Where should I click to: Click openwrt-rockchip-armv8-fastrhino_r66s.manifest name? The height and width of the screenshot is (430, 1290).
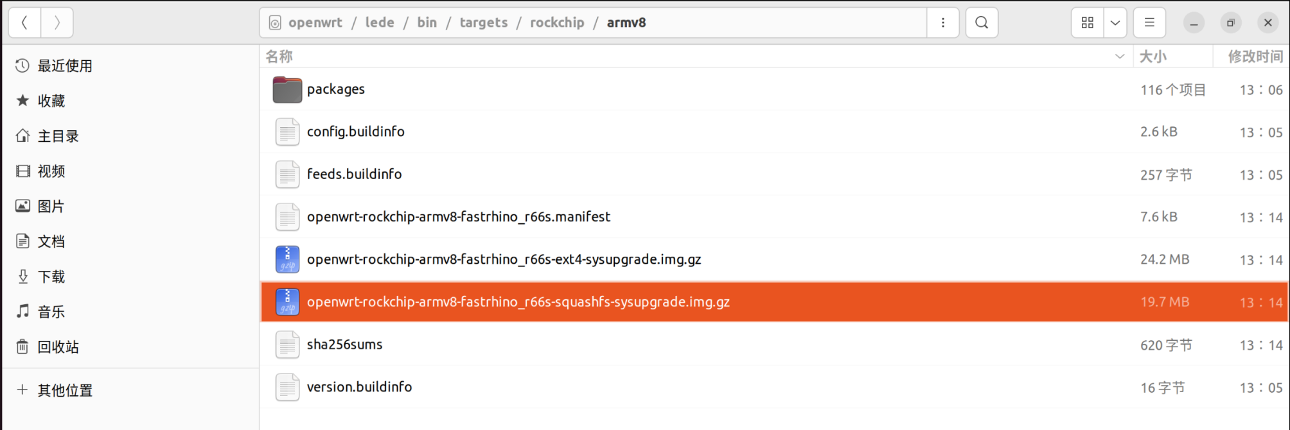point(458,217)
